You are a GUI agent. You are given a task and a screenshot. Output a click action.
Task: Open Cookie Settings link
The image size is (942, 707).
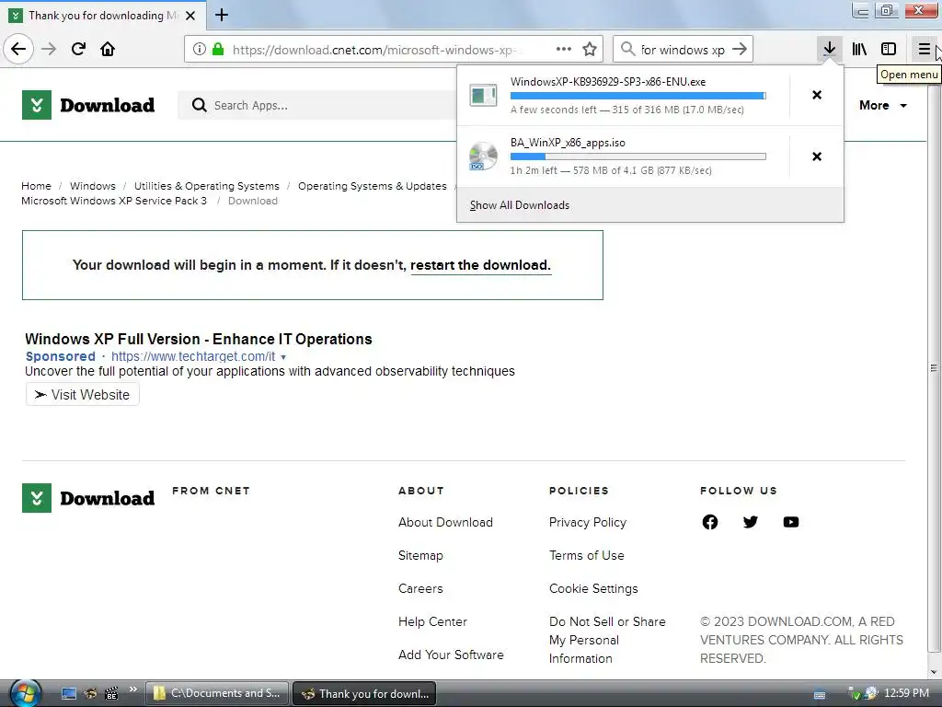tap(593, 588)
